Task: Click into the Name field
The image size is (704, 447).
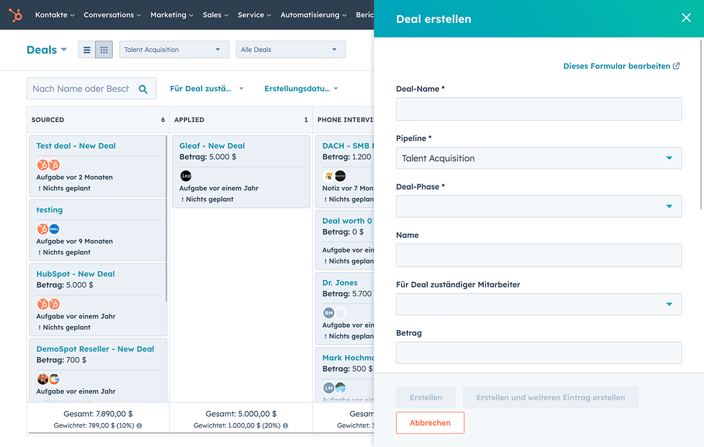Action: pos(538,255)
